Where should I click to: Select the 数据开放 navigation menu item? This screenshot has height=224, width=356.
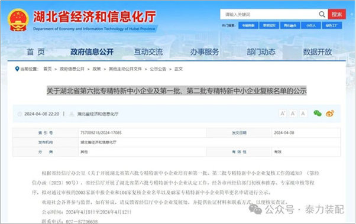(318, 52)
